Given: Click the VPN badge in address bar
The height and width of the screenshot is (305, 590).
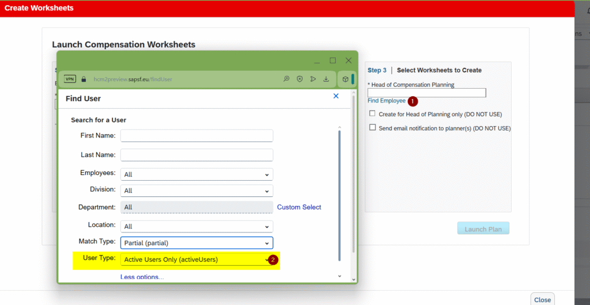Looking at the screenshot, I should click(70, 79).
